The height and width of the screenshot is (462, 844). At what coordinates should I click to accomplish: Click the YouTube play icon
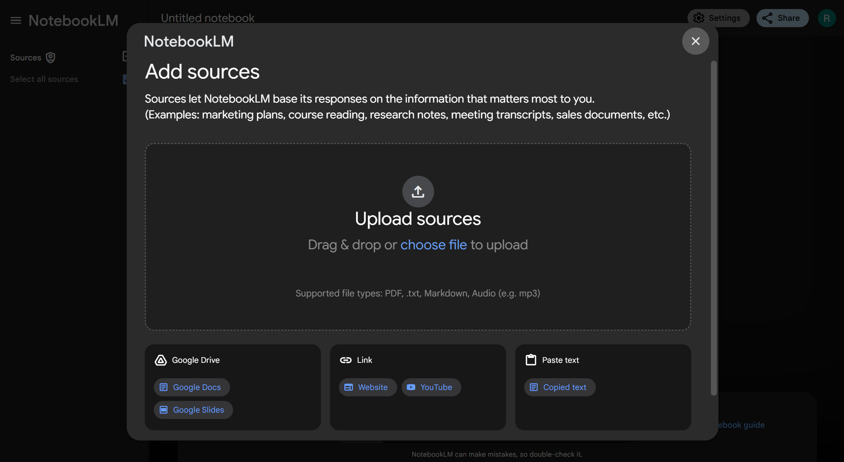[x=411, y=387]
